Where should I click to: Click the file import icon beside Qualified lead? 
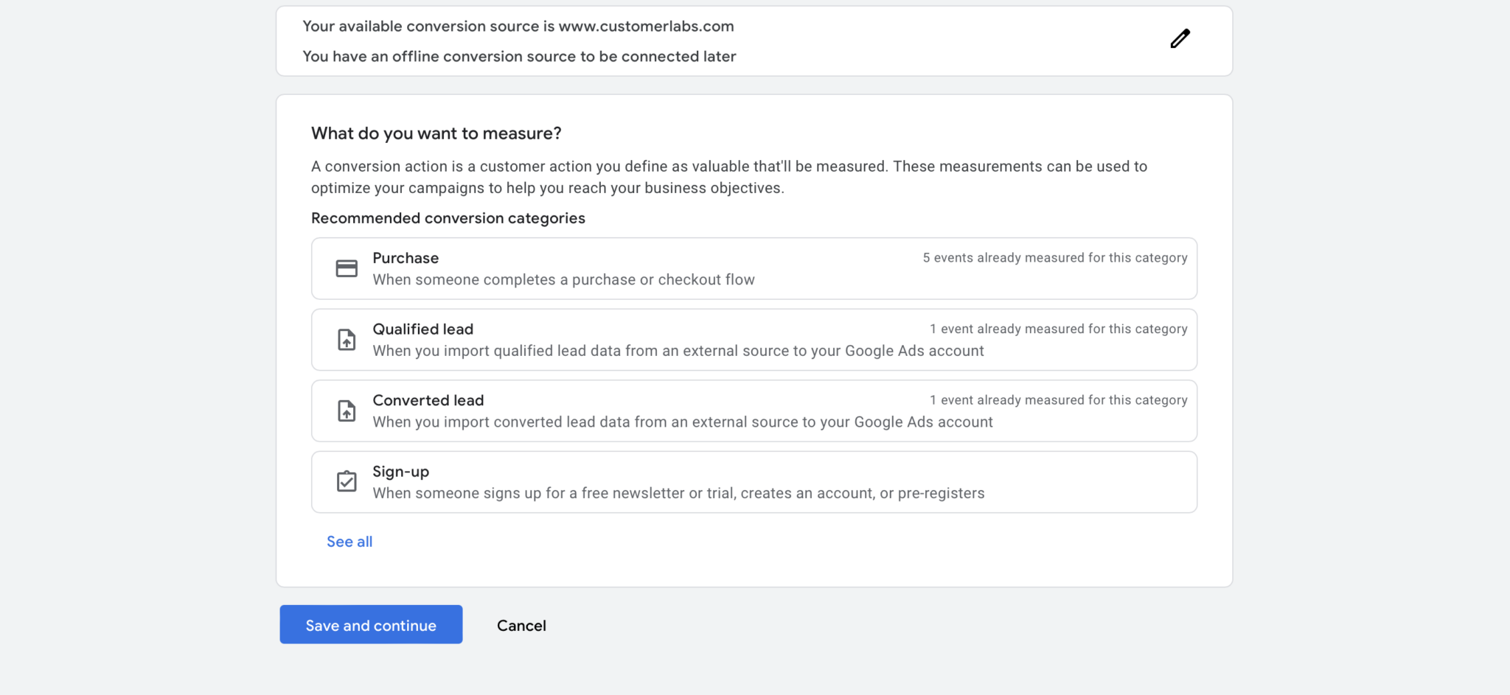click(347, 339)
